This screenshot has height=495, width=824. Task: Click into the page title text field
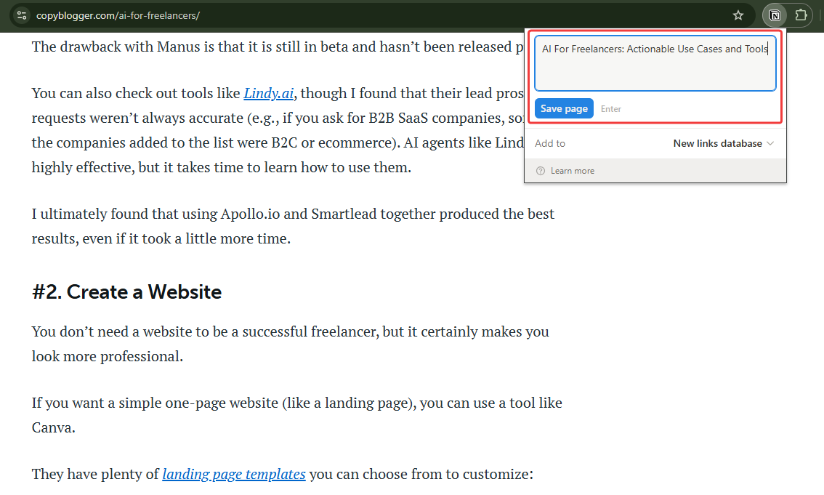tap(655, 64)
